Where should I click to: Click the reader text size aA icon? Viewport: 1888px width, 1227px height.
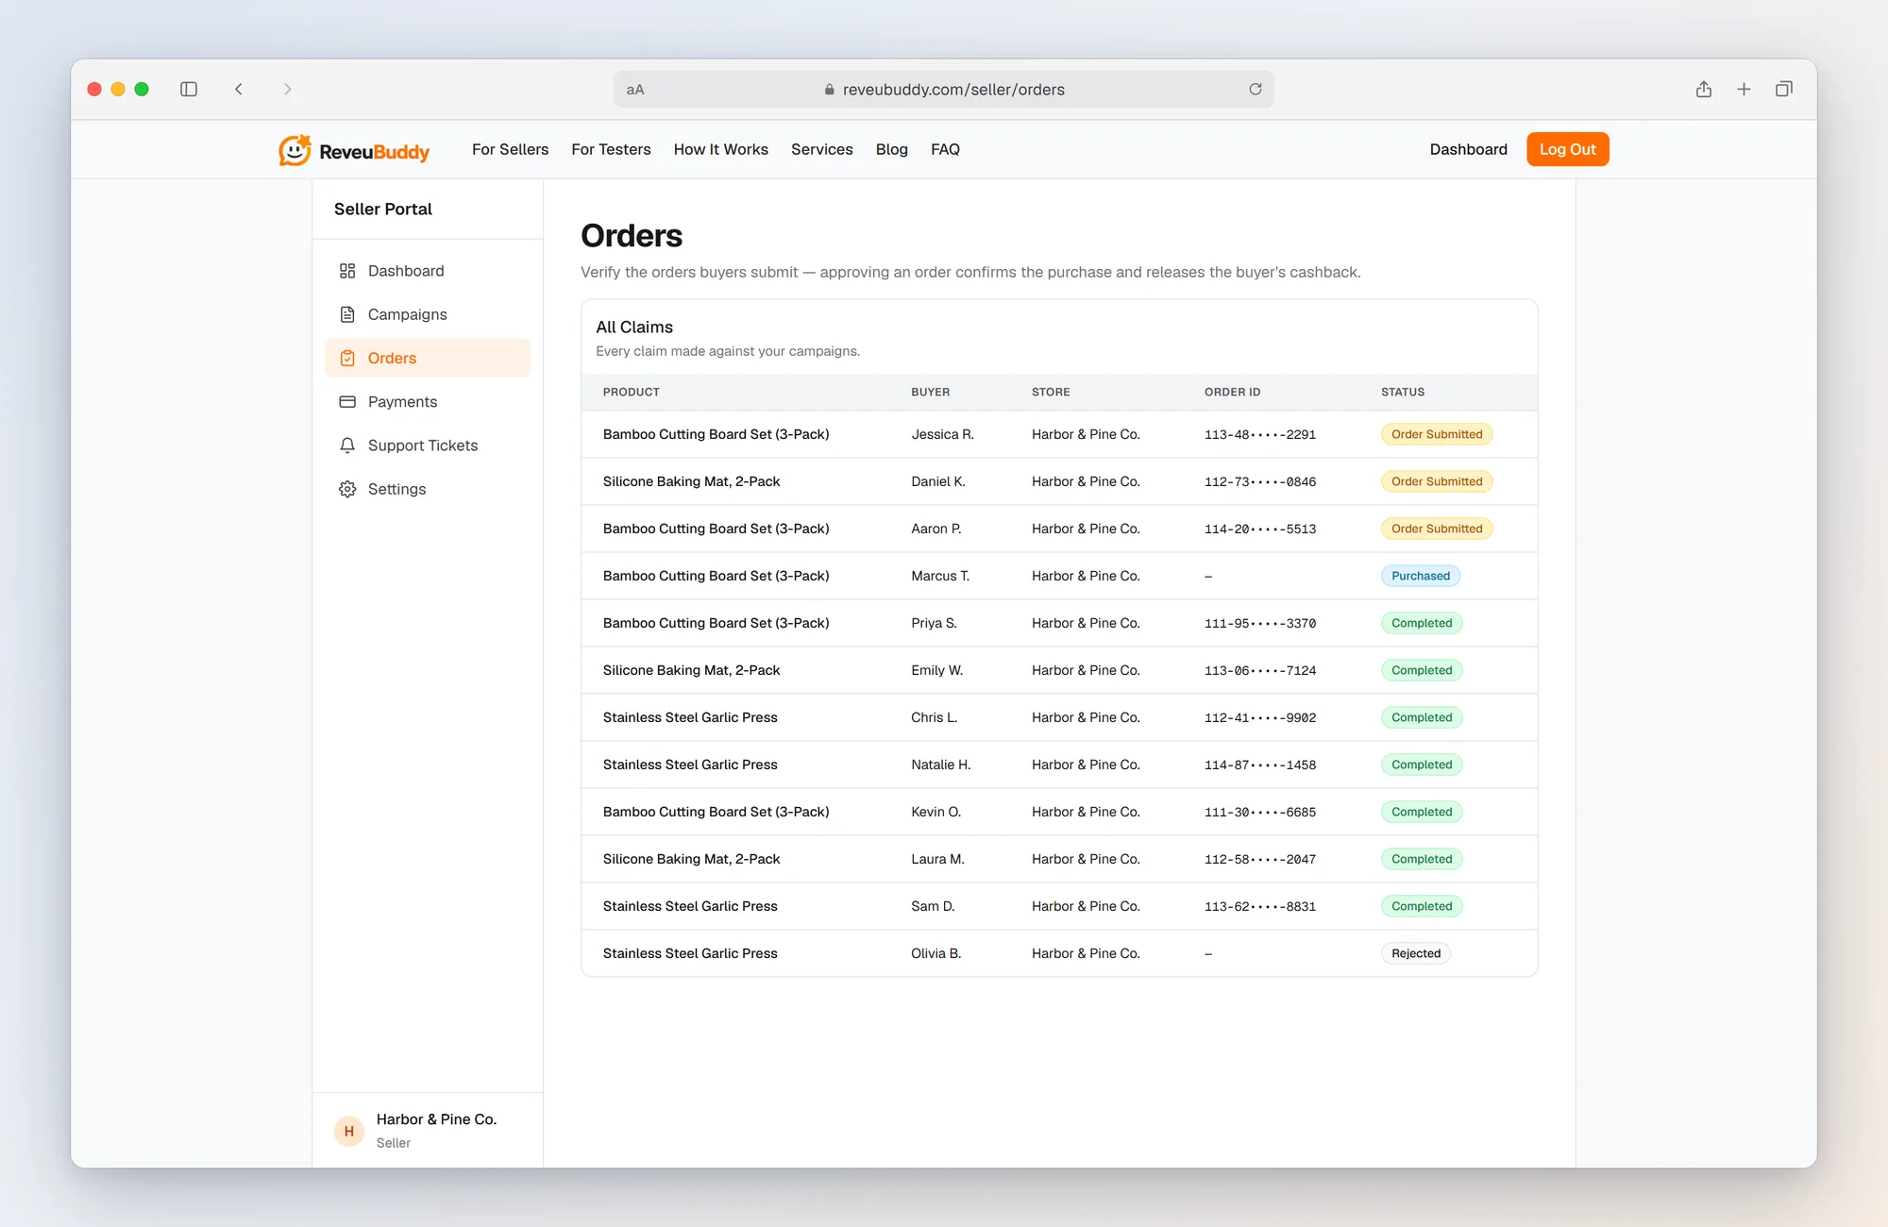click(x=635, y=90)
